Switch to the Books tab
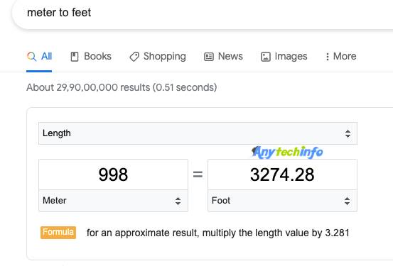Screen dimensions: 393x266 (x=91, y=57)
